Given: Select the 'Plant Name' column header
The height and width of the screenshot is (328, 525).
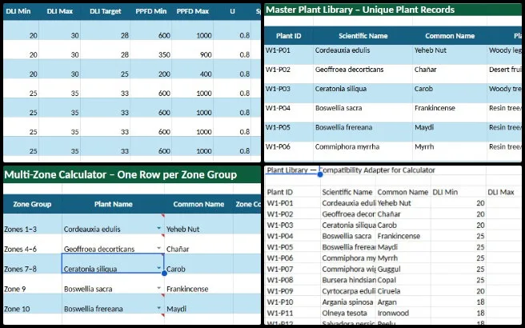Looking at the screenshot, I should coord(113,204).
